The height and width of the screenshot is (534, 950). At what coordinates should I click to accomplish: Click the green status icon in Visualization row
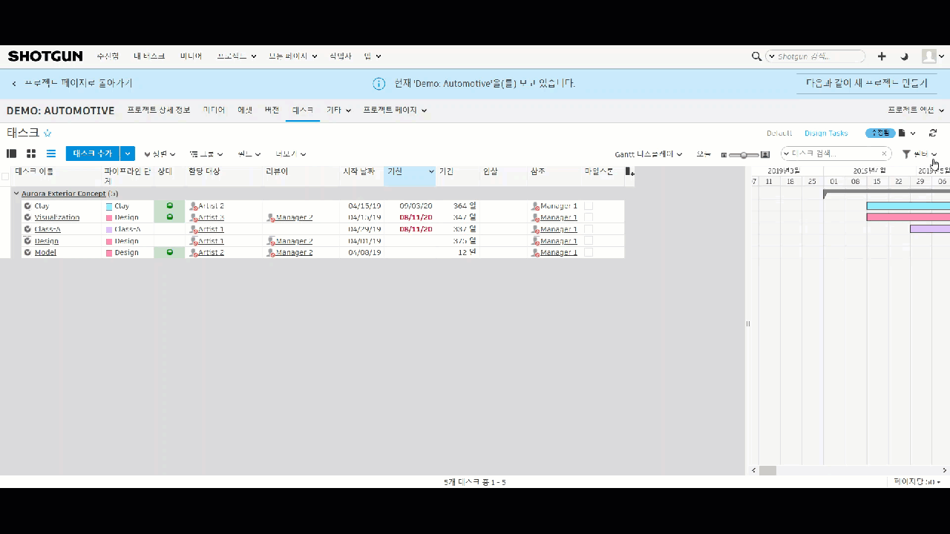click(x=169, y=217)
